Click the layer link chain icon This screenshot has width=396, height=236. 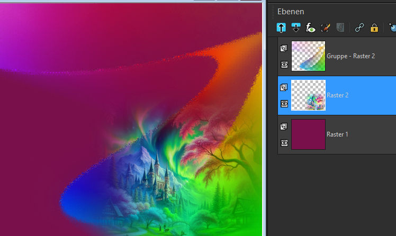[359, 28]
